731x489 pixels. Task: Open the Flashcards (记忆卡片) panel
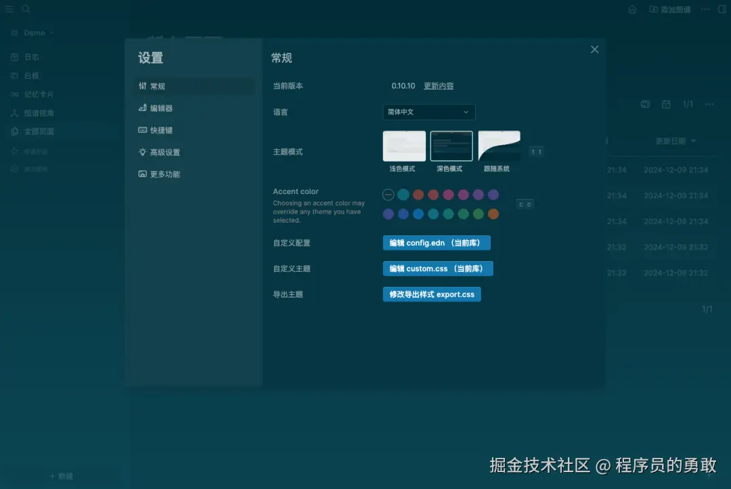tap(37, 95)
